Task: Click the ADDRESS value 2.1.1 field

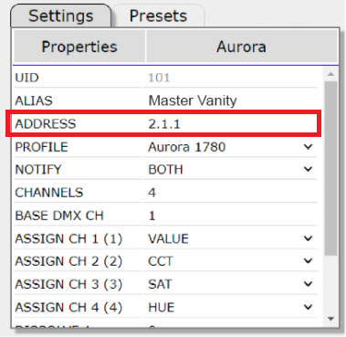Action: [230, 124]
